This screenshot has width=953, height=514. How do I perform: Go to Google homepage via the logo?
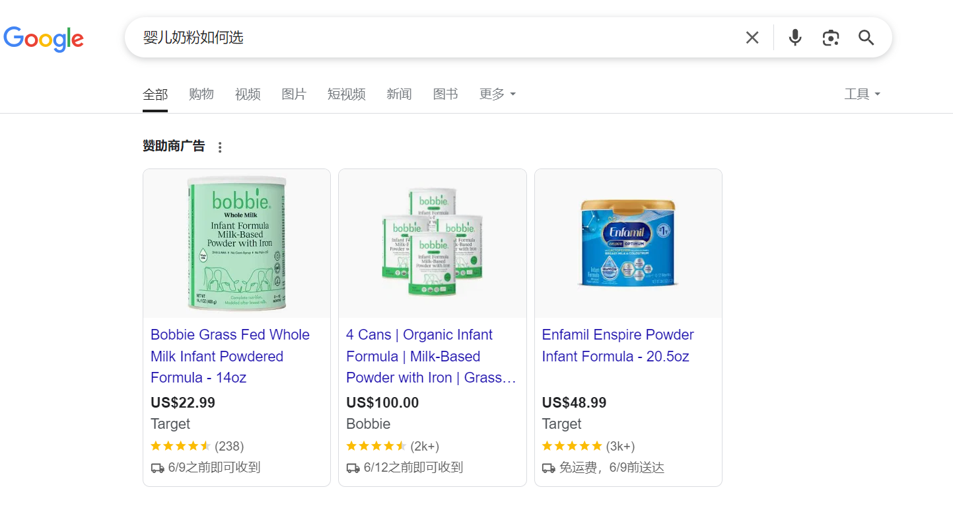pos(44,39)
